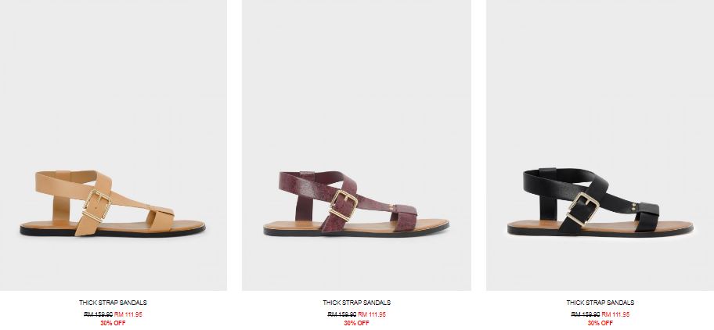Select the RM 111.95 sale price for burgundy sandal
The image size is (714, 330).
(372, 314)
